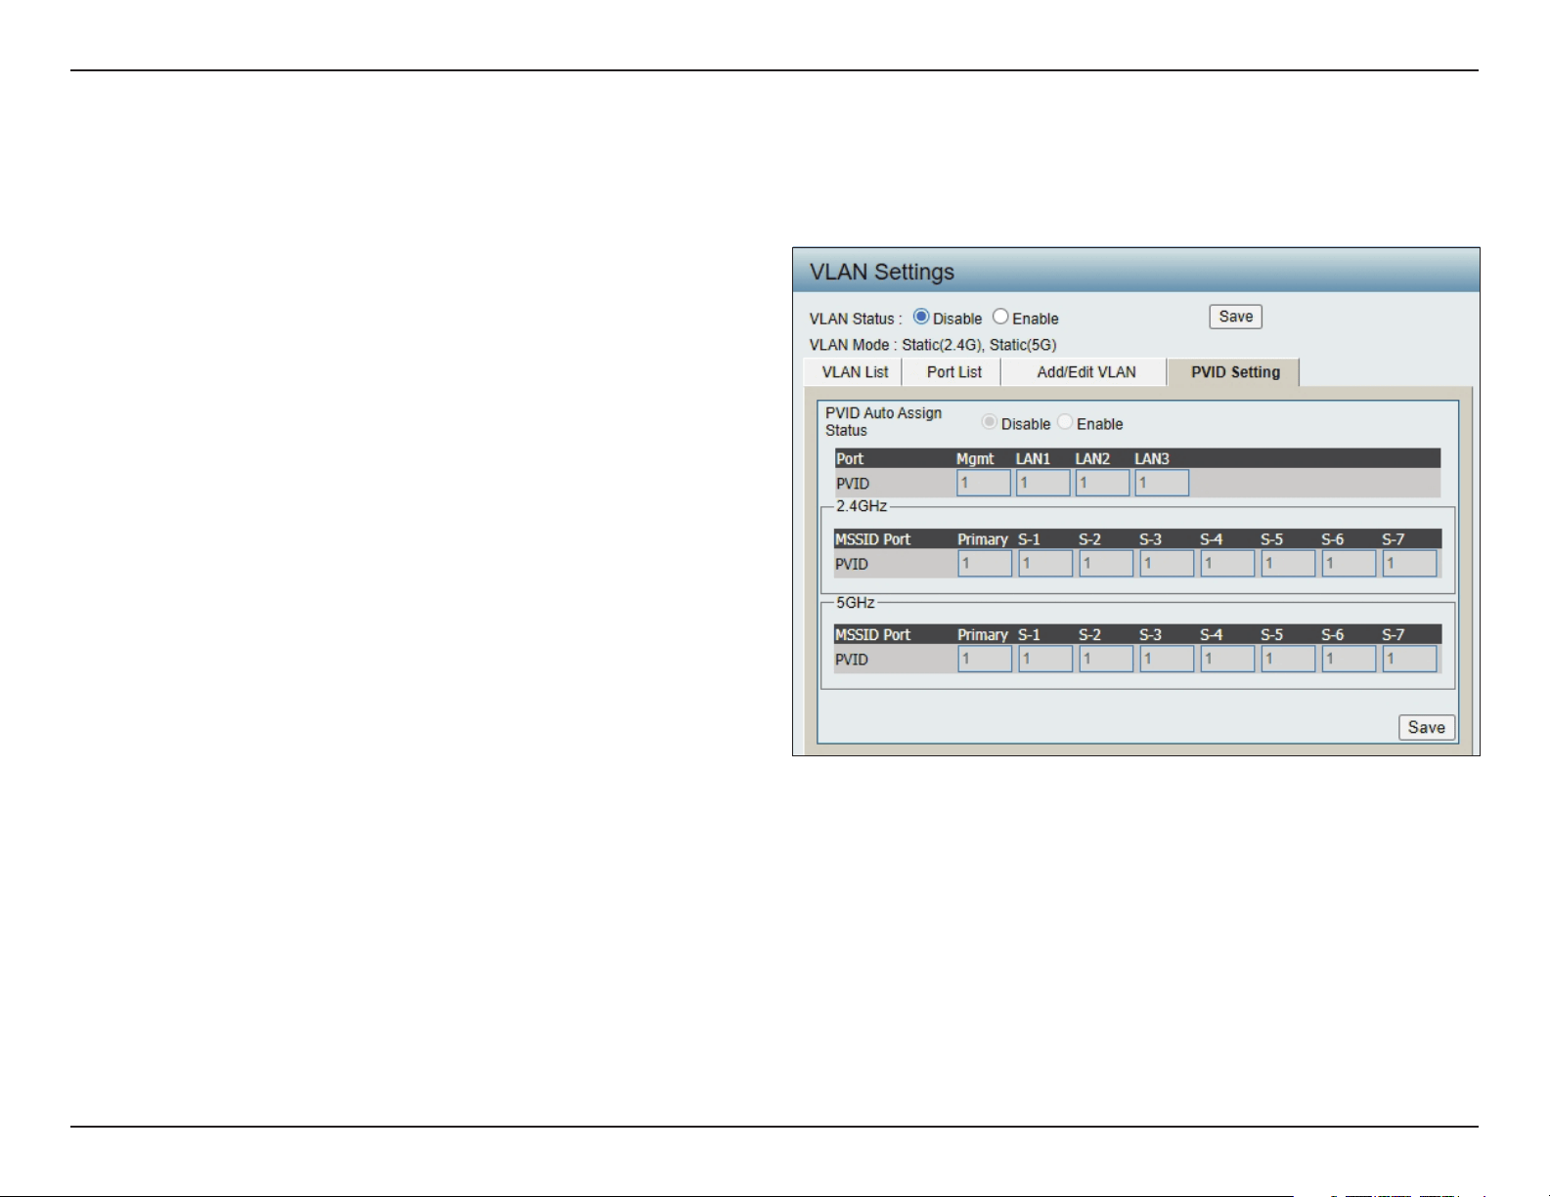Click the LAN3 column header
1550x1197 pixels.
[1152, 458]
